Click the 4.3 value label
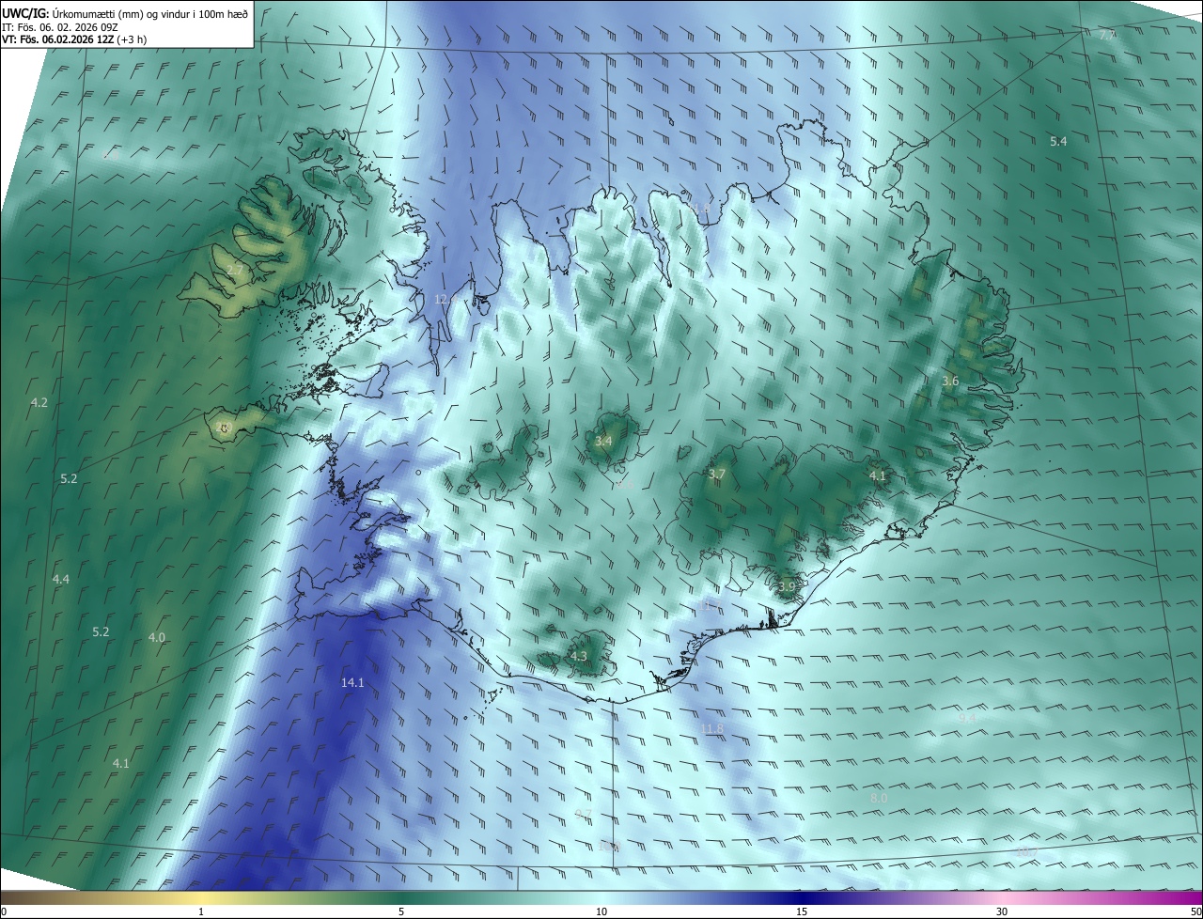 (x=578, y=656)
